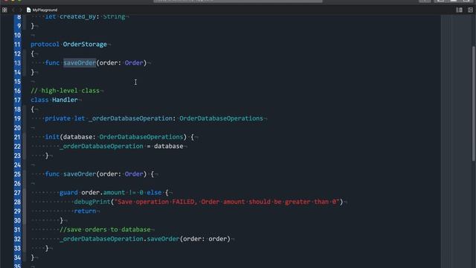Add a new editor pane on the right
Screen dimensions: 476x268
(x=470, y=10)
